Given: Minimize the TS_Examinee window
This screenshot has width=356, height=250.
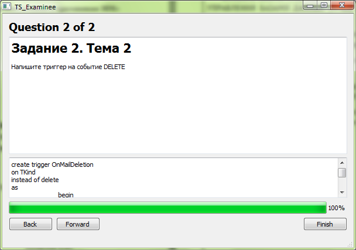Looking at the screenshot, I should point(310,6).
